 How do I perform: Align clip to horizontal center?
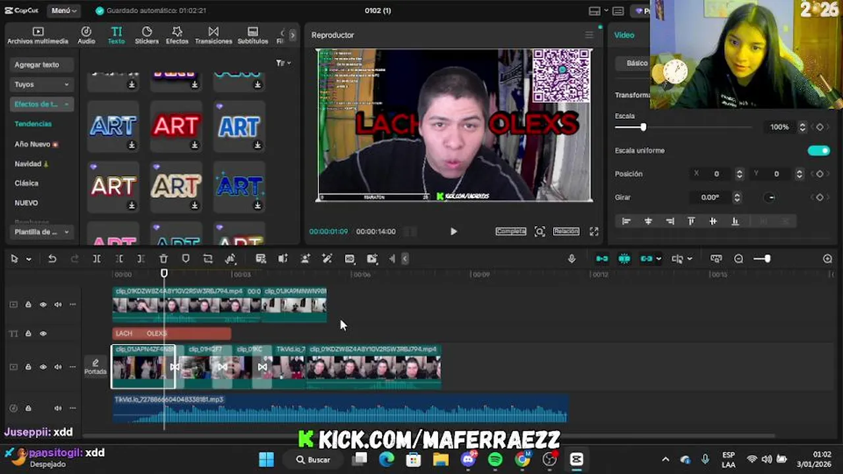pyautogui.click(x=648, y=221)
